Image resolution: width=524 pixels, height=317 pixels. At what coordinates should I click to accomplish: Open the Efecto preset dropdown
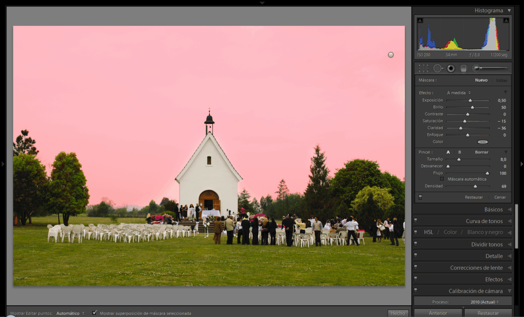point(459,93)
